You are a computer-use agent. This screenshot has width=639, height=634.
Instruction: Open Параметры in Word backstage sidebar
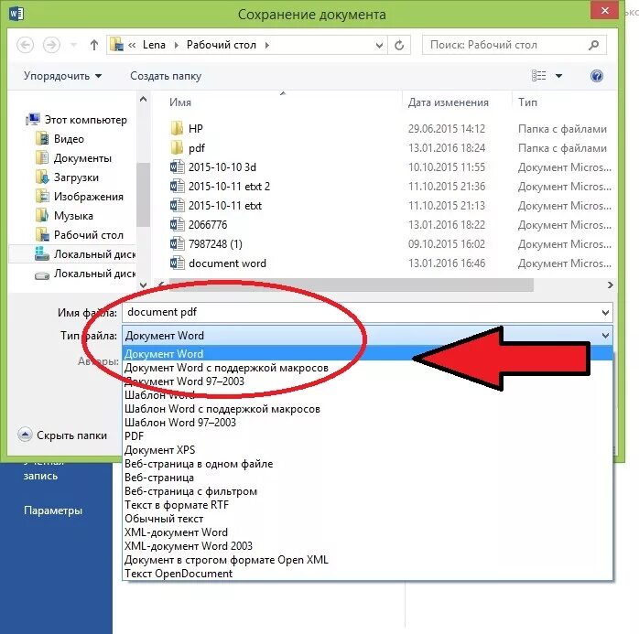[x=53, y=510]
